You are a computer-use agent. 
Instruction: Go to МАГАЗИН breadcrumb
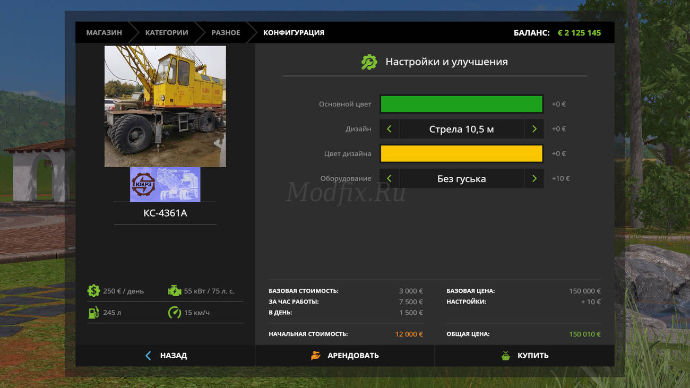click(x=104, y=32)
